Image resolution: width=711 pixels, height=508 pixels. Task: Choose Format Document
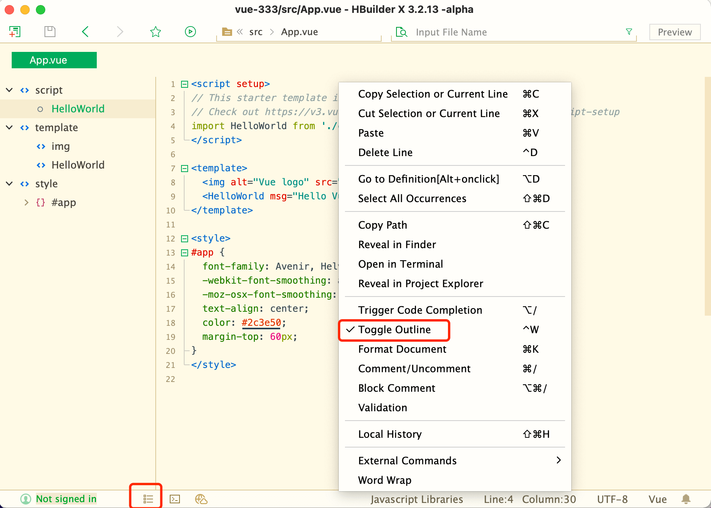tap(455, 349)
